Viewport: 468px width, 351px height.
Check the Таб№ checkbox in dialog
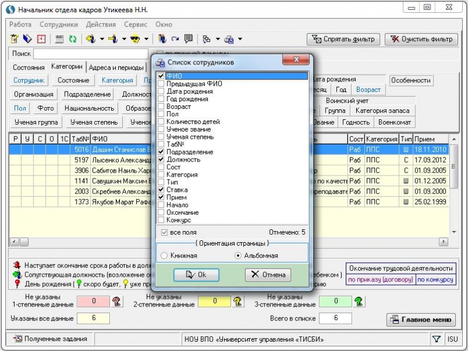(161, 144)
